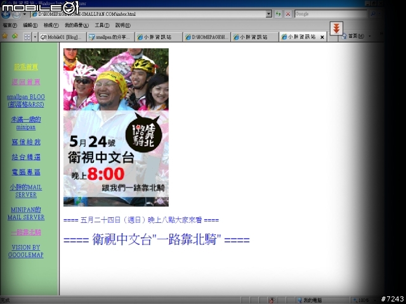Open the VISION BY GOOGLEMAP link
The image size is (406, 304).
click(26, 251)
